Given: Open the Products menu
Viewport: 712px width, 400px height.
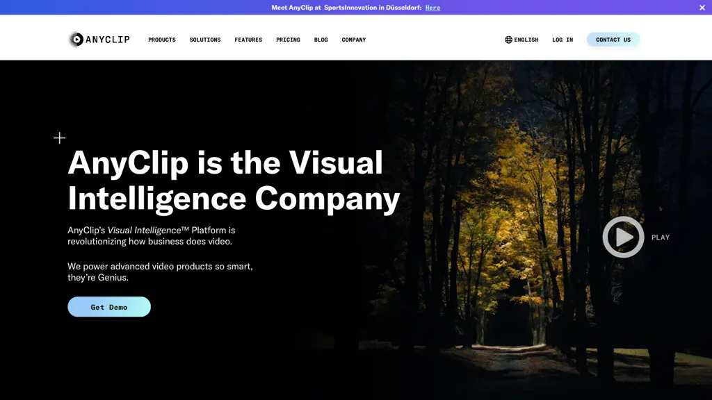Looking at the screenshot, I should pyautogui.click(x=161, y=40).
